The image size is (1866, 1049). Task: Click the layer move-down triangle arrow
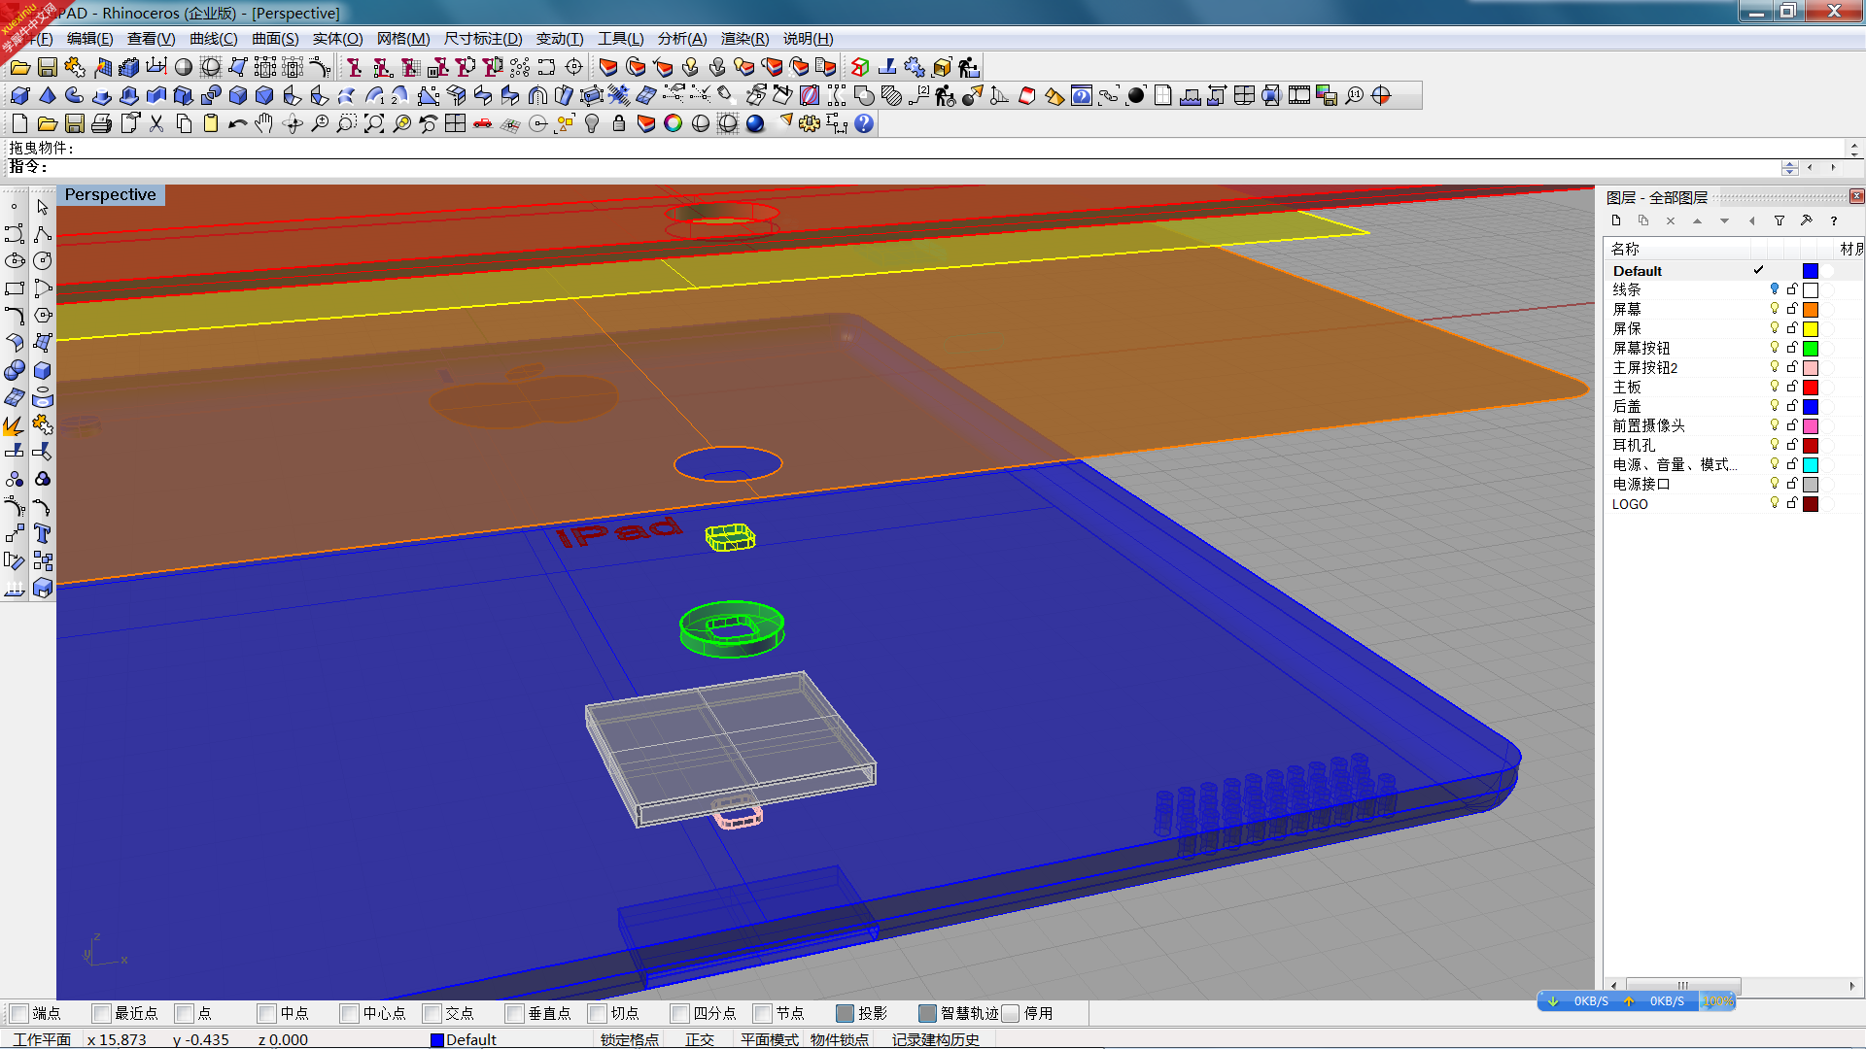(1725, 220)
